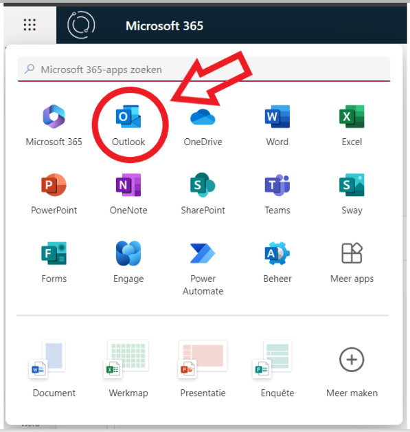Launch PowerPoint
The height and width of the screenshot is (432, 410).
(x=54, y=194)
